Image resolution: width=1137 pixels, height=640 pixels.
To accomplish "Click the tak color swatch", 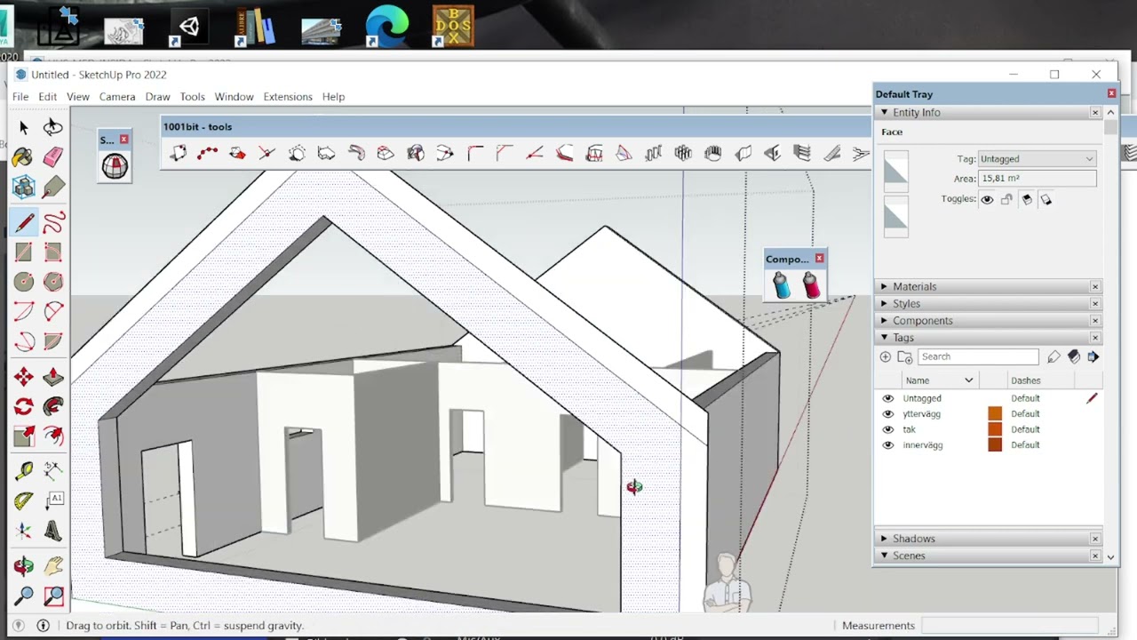I will (995, 429).
